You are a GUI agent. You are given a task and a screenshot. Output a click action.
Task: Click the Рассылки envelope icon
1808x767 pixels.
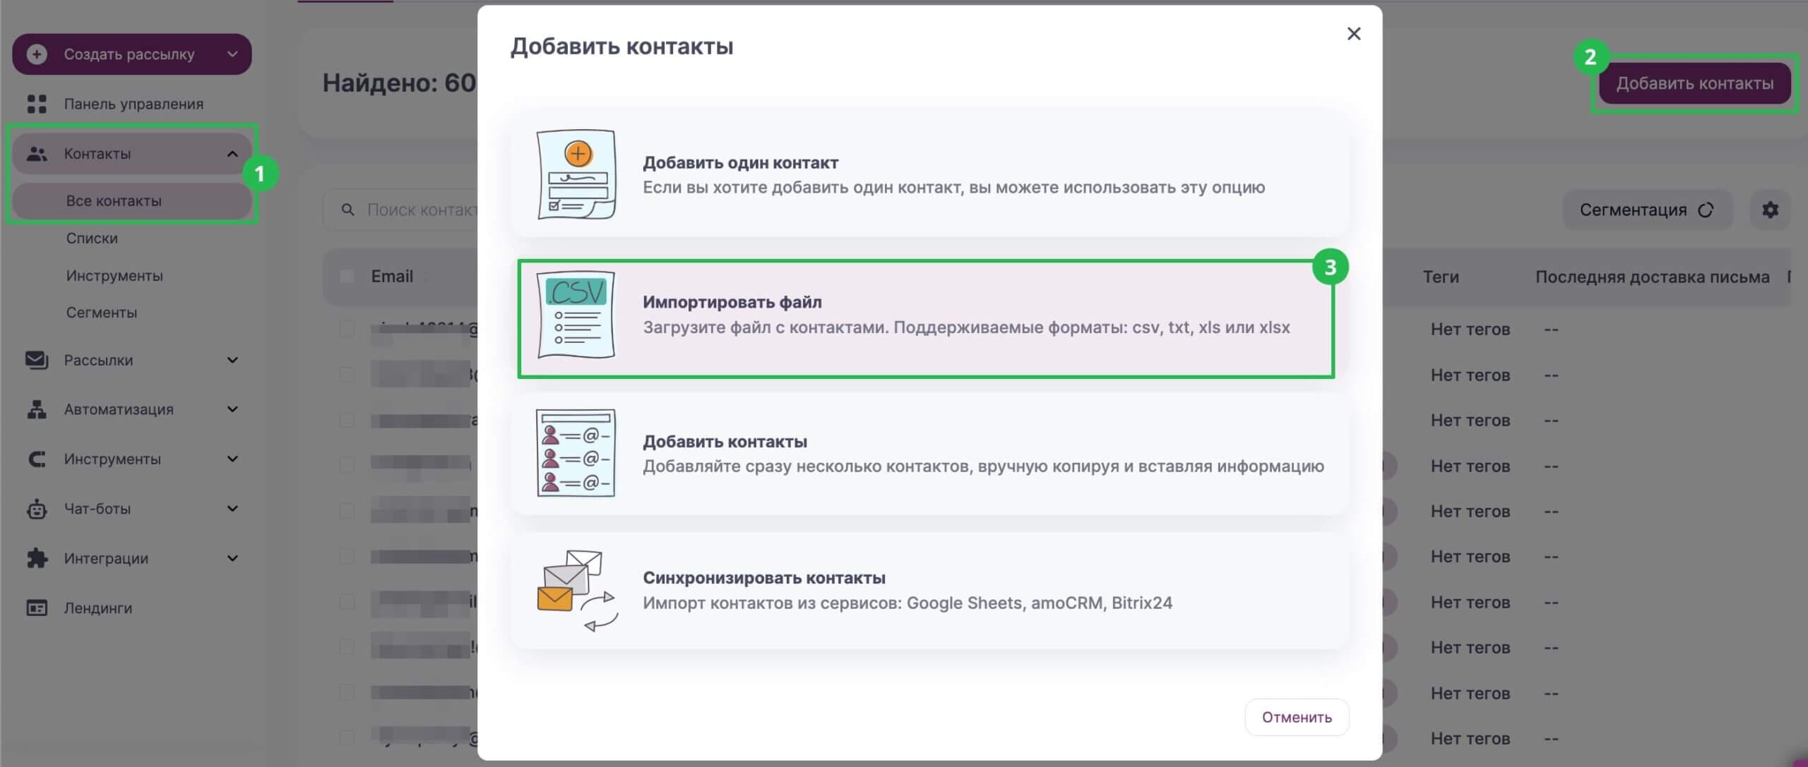[x=37, y=360]
